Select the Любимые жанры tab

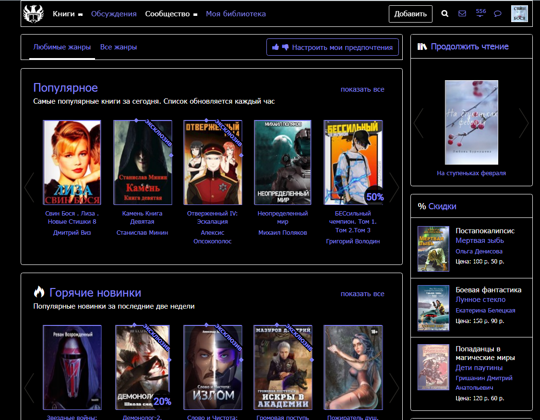62,47
